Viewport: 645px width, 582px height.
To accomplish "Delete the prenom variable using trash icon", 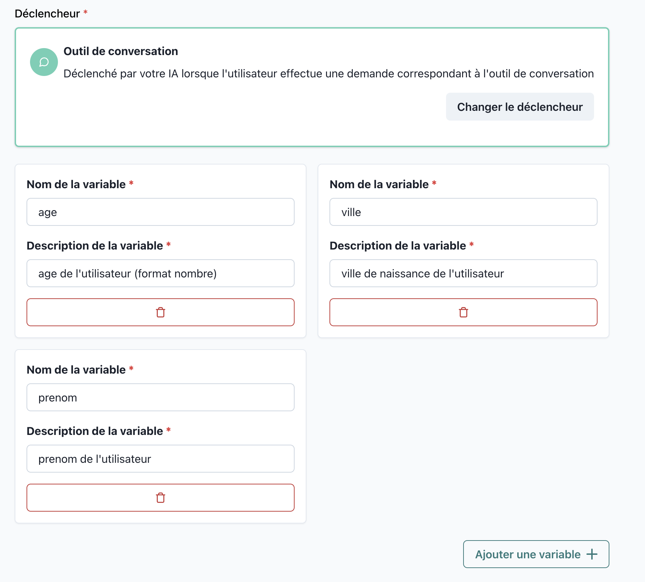I will 161,498.
